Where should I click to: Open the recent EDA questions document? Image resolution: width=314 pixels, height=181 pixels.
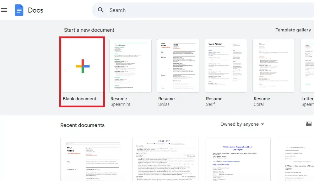coord(295,159)
